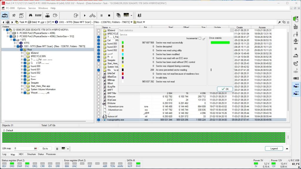The height and width of the screenshot is (169, 301).
Task: Open the scroll/log document toolbar icon
Action: click(x=21, y=16)
